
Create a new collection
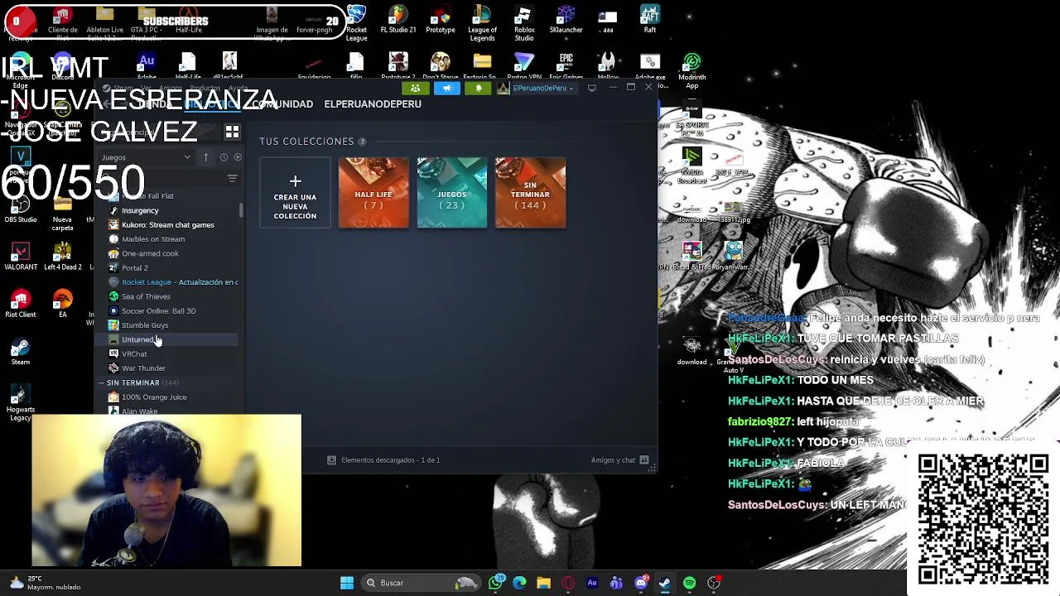pos(295,193)
